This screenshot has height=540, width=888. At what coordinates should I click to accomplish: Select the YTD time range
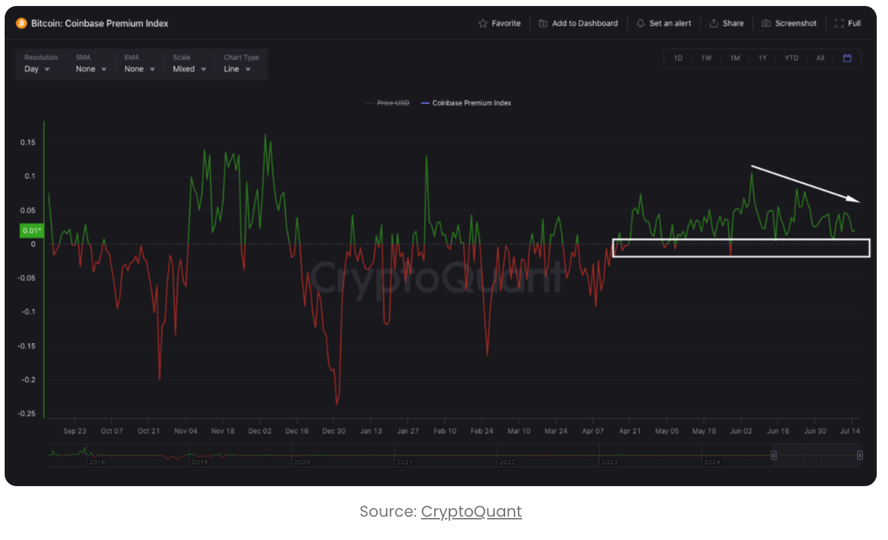click(791, 58)
